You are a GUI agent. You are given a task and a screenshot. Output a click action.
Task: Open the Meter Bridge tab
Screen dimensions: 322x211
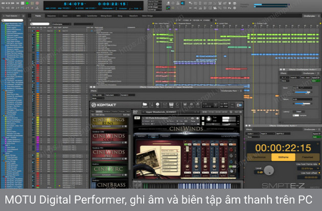pyautogui.click(x=147, y=16)
